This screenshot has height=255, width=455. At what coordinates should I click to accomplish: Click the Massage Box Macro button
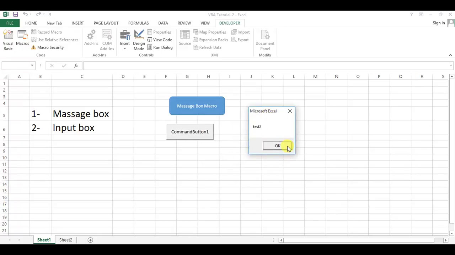[x=197, y=106]
